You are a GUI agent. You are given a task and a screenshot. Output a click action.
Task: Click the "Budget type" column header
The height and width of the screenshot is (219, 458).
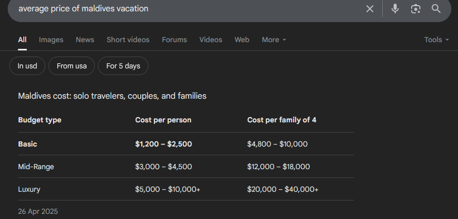pyautogui.click(x=40, y=120)
